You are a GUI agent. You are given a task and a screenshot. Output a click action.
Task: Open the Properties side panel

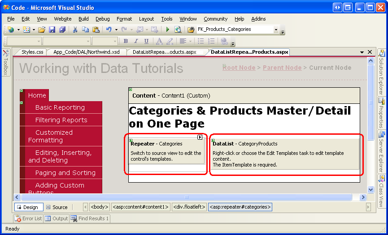pyautogui.click(x=382, y=113)
